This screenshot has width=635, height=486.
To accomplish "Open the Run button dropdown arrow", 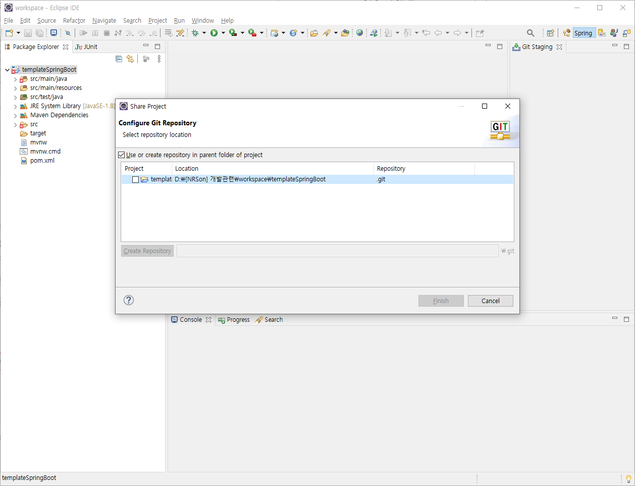I will 223,32.
